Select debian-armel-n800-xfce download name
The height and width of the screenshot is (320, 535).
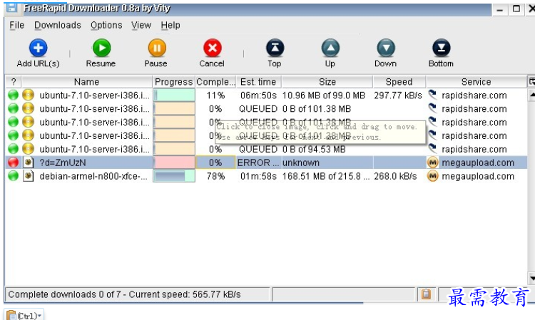[x=93, y=176]
